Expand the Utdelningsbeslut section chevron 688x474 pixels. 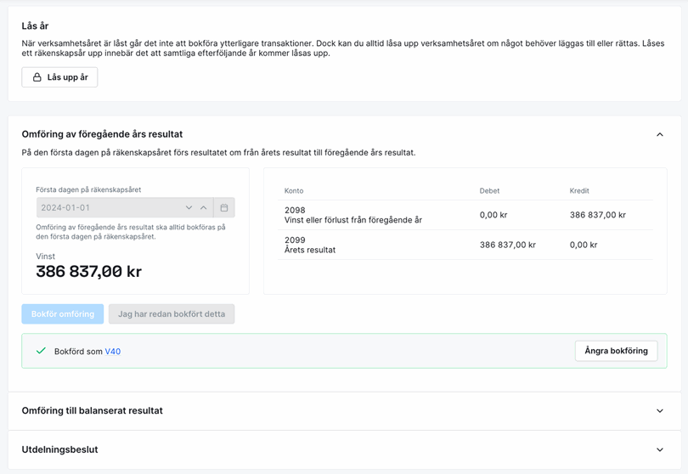(660, 450)
